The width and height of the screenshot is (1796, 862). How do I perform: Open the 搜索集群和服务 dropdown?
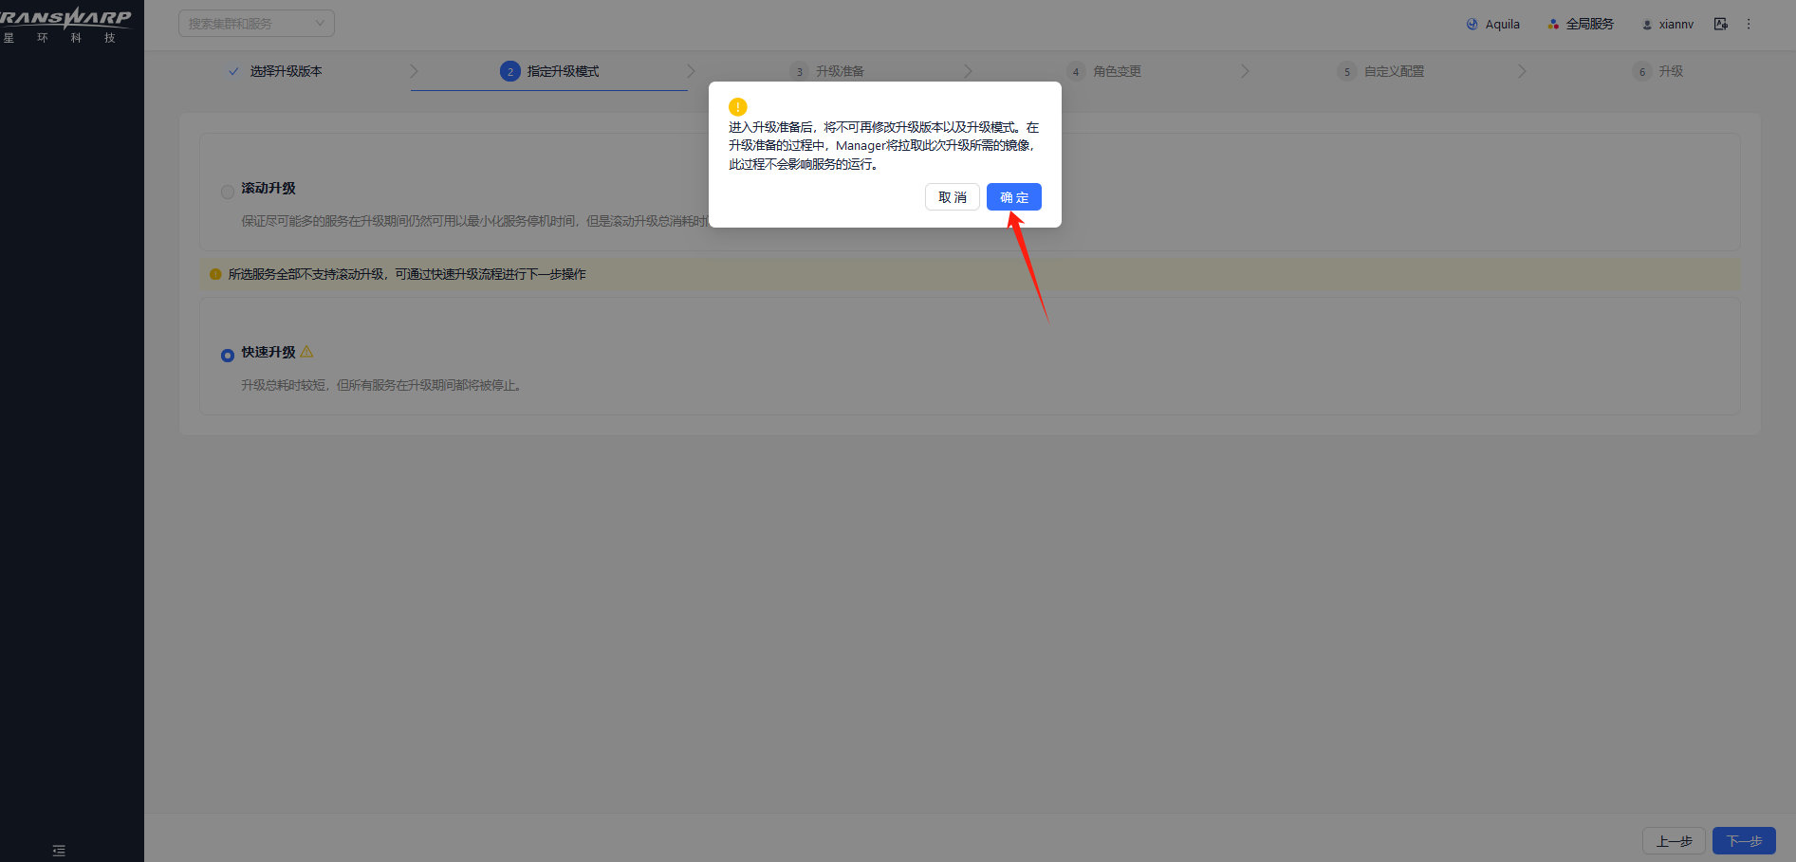pos(256,24)
